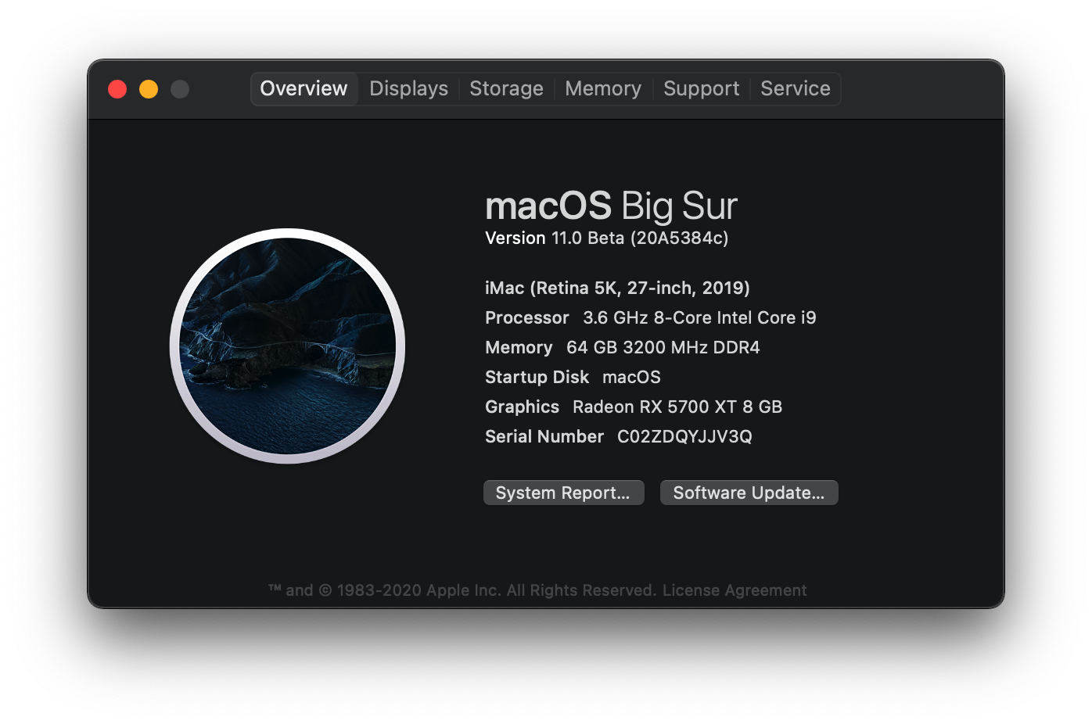Click the macOS Big Sur title
Viewport: 1092px width, 724px height.
(x=611, y=206)
